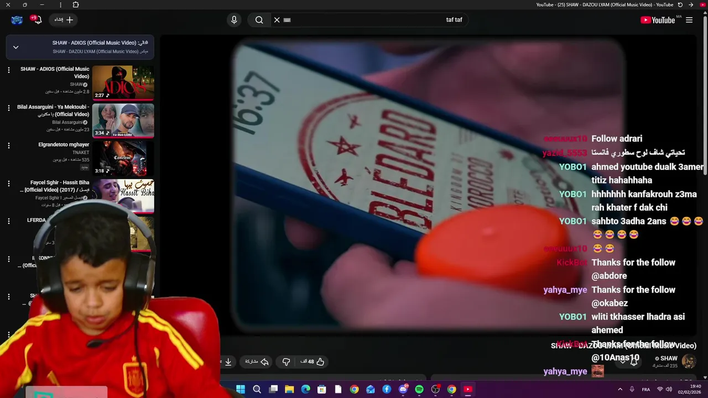The width and height of the screenshot is (708, 398).
Task: Open options for Ya Mektoubi item
Action: [8, 108]
